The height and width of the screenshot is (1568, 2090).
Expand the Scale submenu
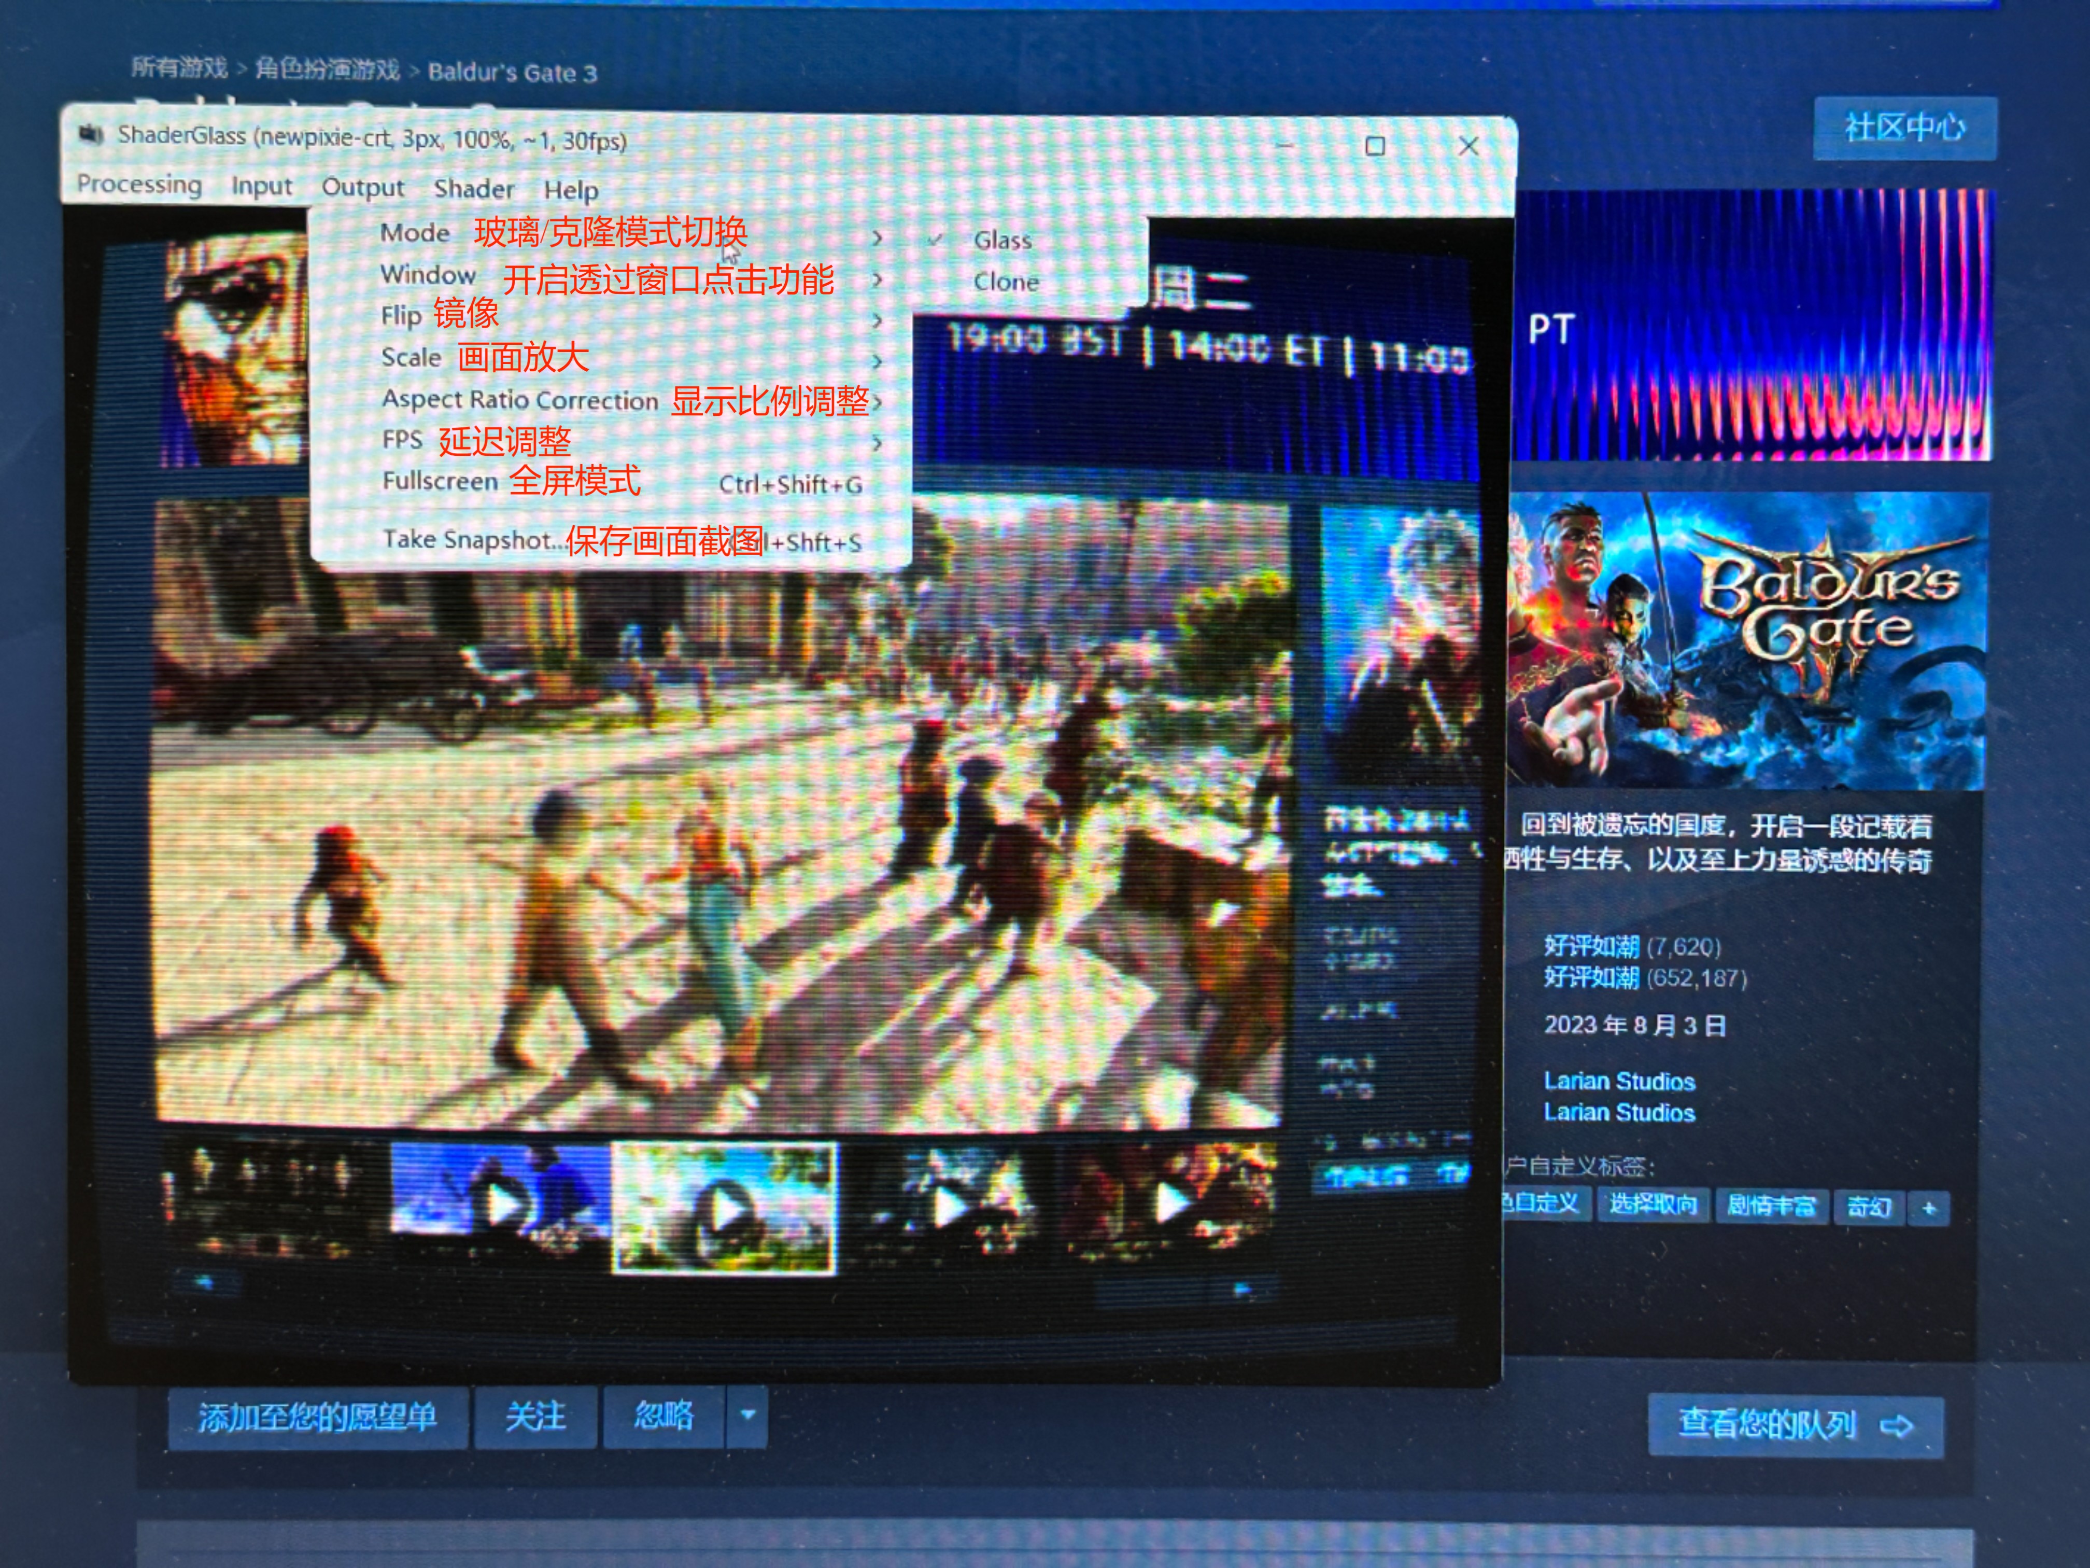coord(412,357)
